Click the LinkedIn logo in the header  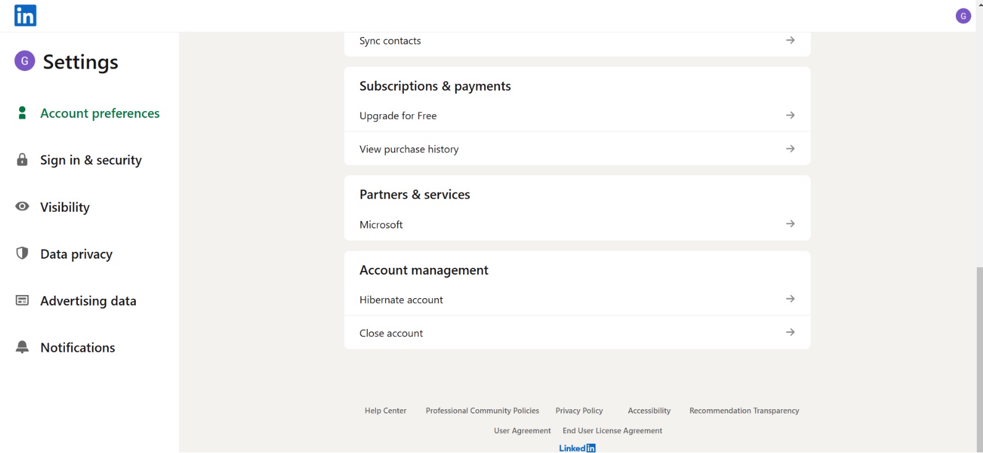point(25,15)
